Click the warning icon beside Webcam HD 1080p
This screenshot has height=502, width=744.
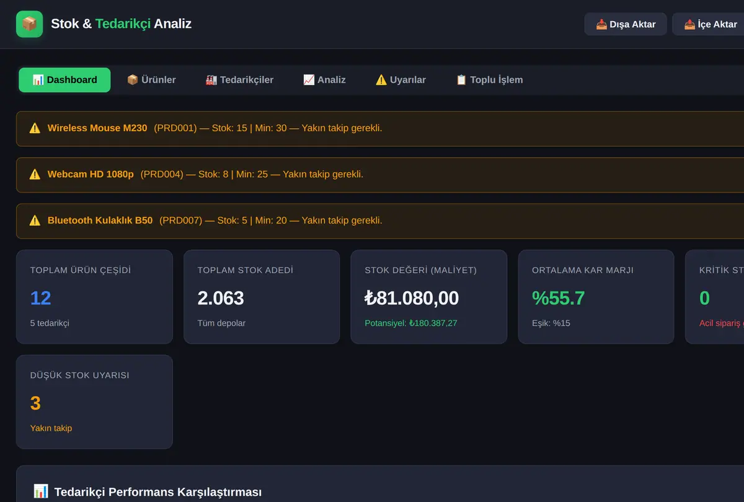coord(35,175)
